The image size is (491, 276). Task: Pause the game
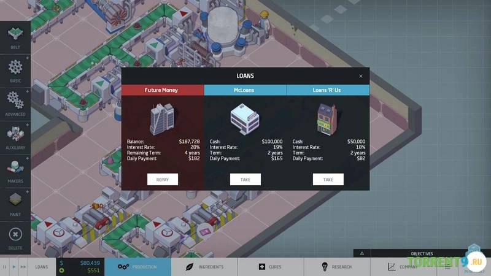(x=5, y=267)
